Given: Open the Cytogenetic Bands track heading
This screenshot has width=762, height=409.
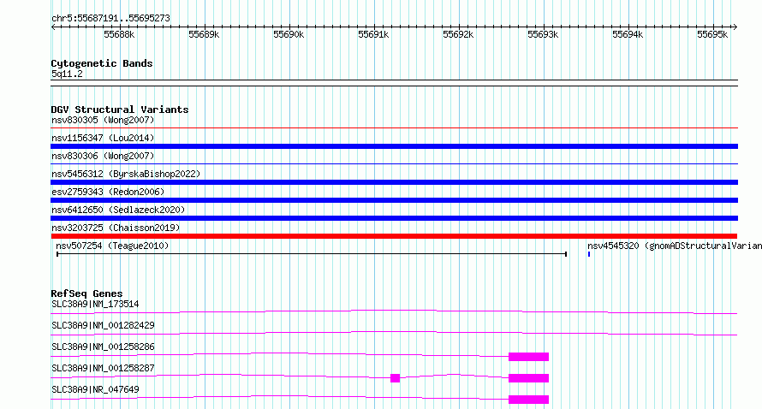Looking at the screenshot, I should [x=102, y=63].
